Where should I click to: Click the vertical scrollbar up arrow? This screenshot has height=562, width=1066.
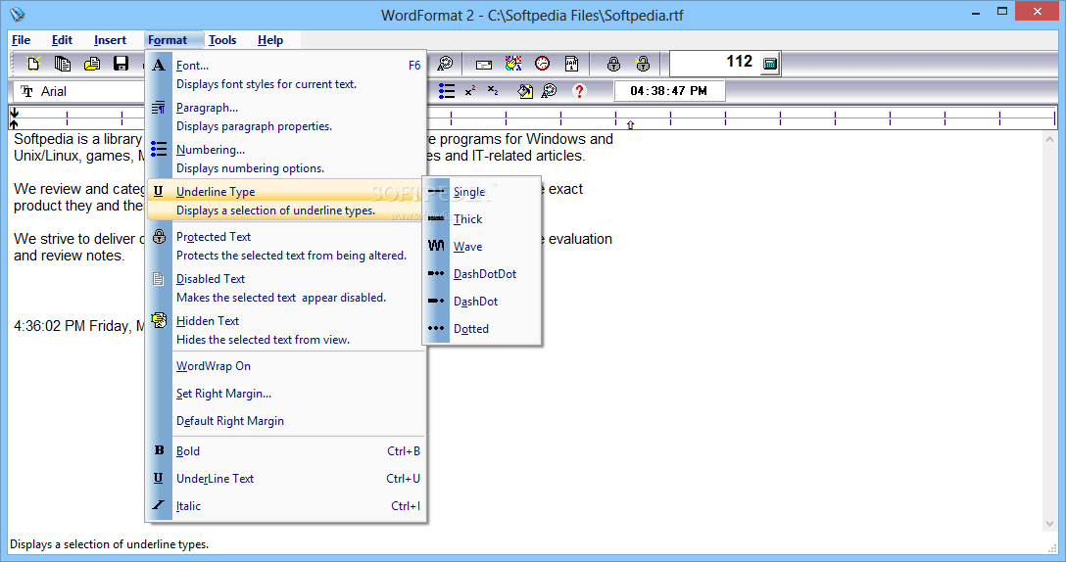click(1049, 139)
